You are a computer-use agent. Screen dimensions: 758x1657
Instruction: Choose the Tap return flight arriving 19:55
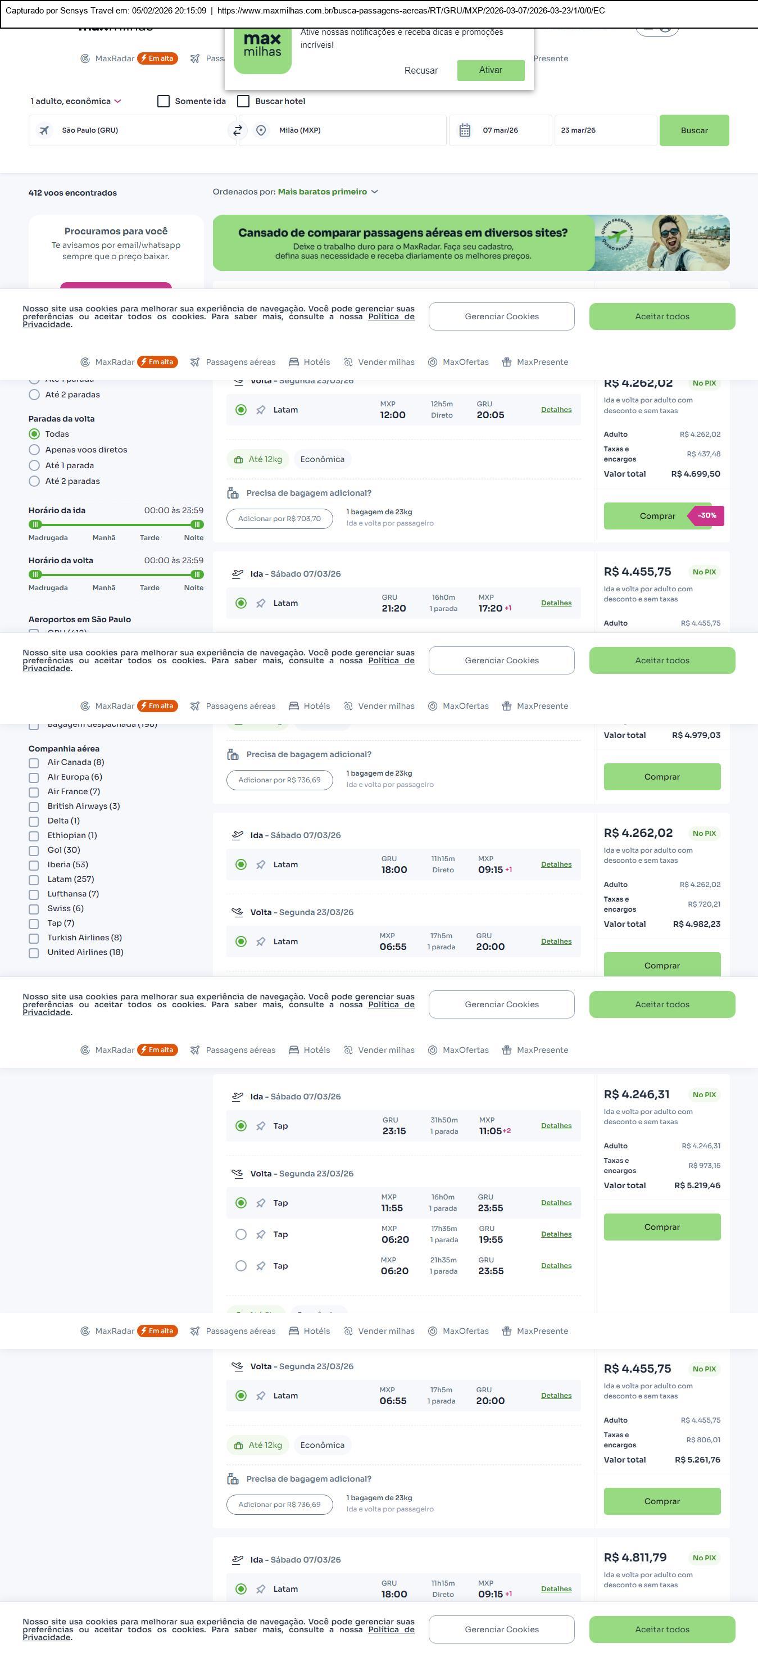click(241, 1234)
